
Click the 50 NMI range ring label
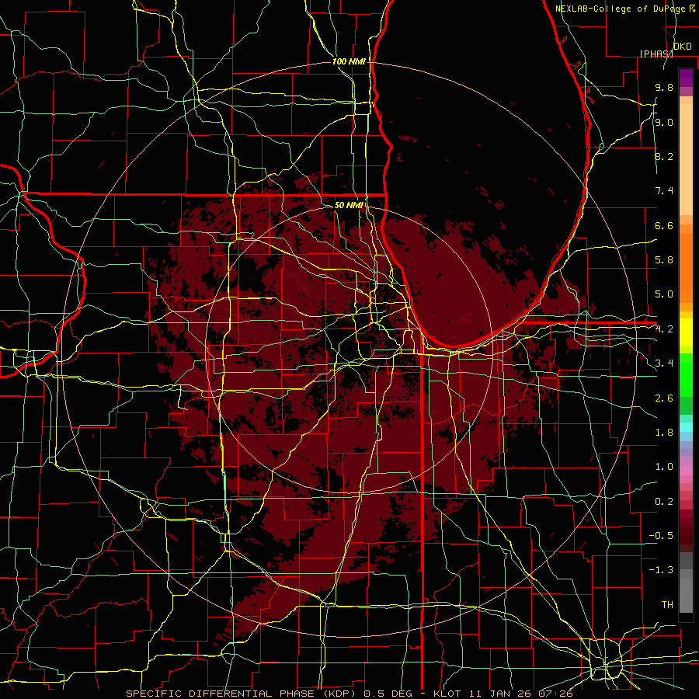349,205
